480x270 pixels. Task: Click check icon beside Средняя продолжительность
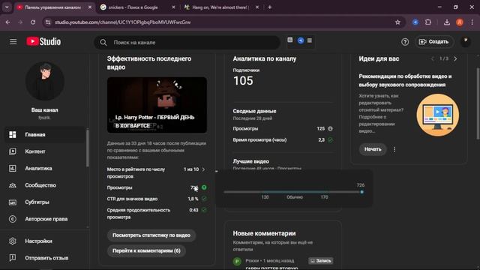tap(204, 210)
